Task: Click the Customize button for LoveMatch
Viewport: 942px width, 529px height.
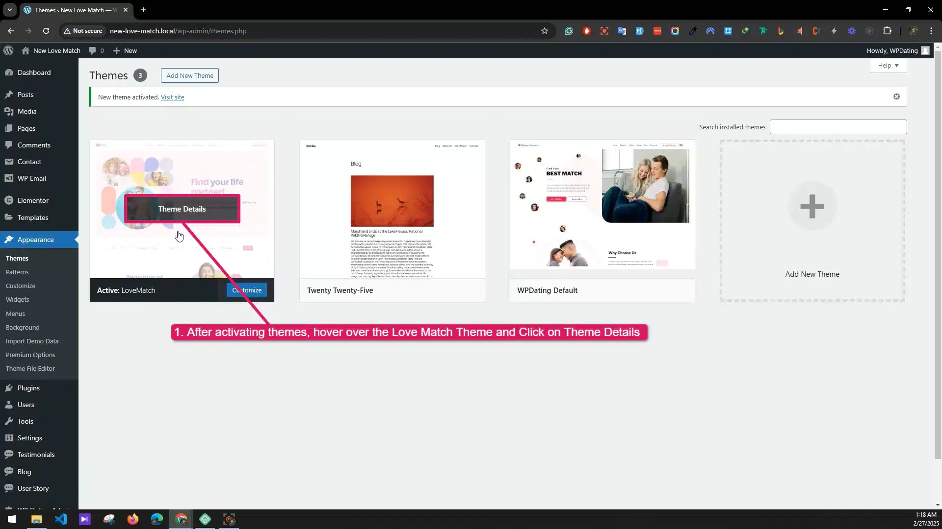Action: 247,290
